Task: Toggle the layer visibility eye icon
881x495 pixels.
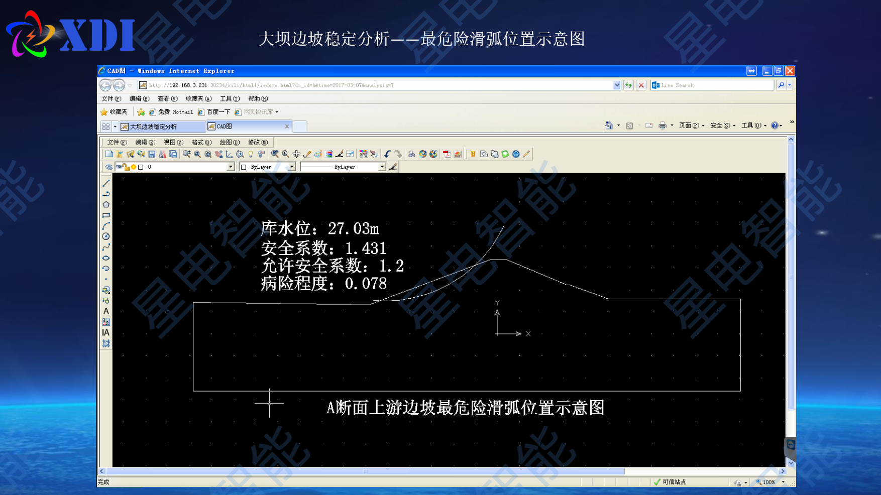Action: tap(119, 167)
